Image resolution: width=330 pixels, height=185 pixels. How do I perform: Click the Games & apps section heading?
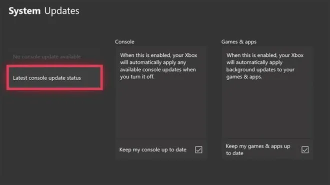click(238, 42)
